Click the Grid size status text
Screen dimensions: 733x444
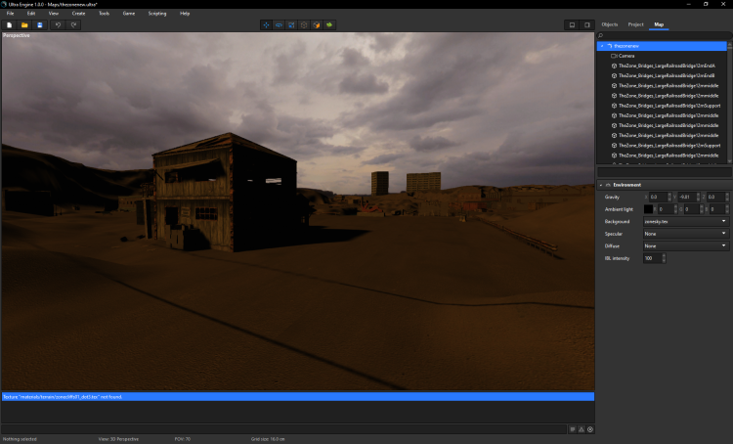tap(268, 439)
